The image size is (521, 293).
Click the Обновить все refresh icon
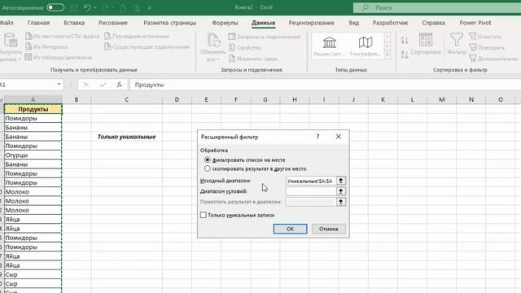(x=213, y=40)
